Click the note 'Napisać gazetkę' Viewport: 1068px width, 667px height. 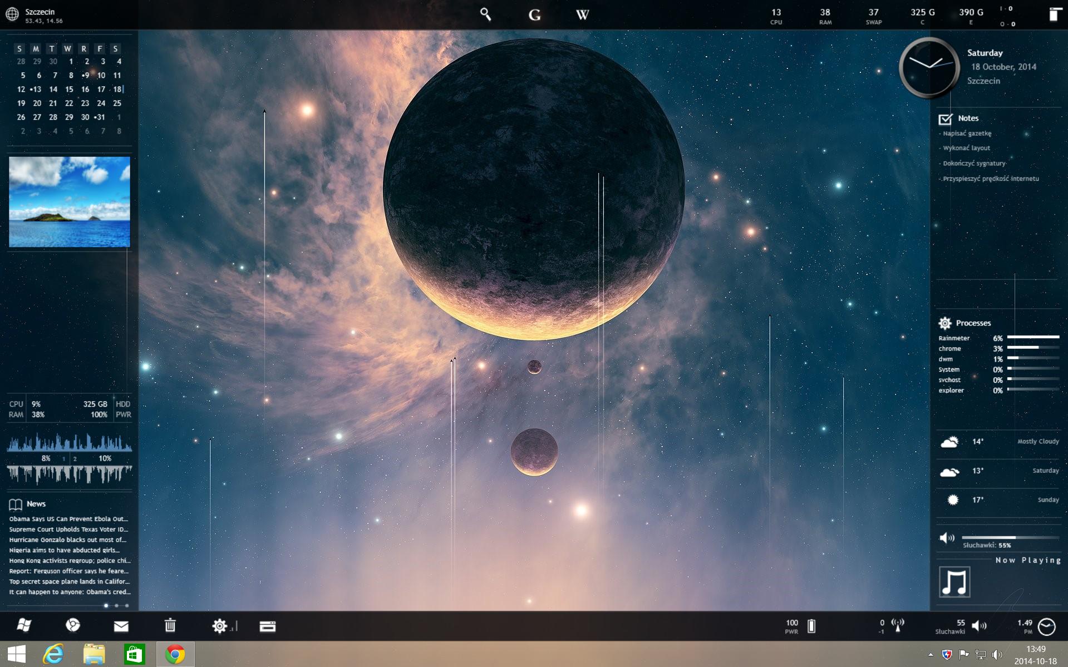(967, 134)
